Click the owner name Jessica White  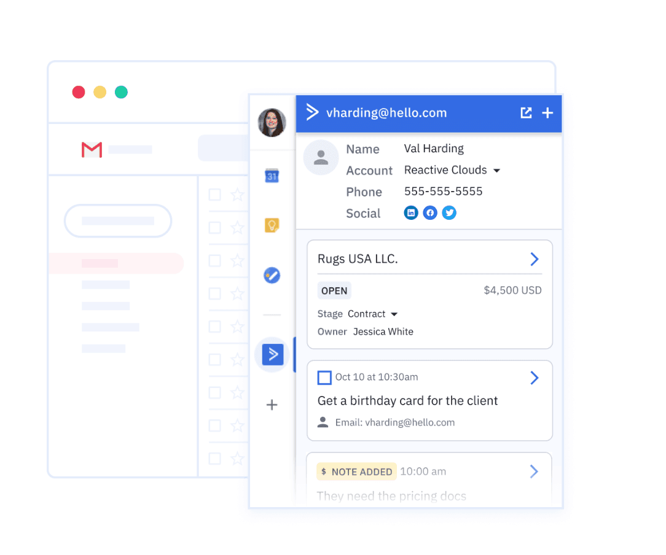coord(383,332)
